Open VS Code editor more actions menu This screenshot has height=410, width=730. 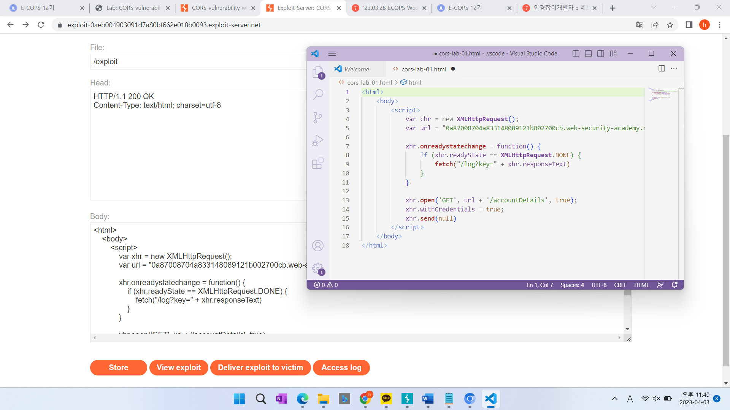[674, 69]
